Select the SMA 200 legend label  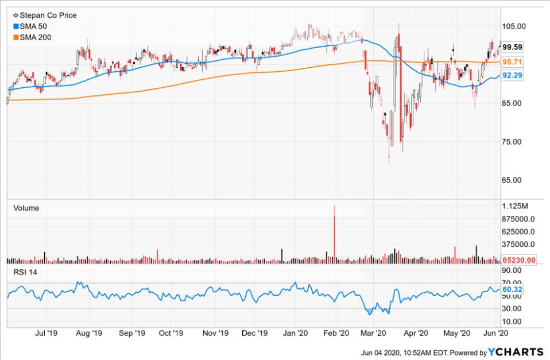(x=36, y=37)
